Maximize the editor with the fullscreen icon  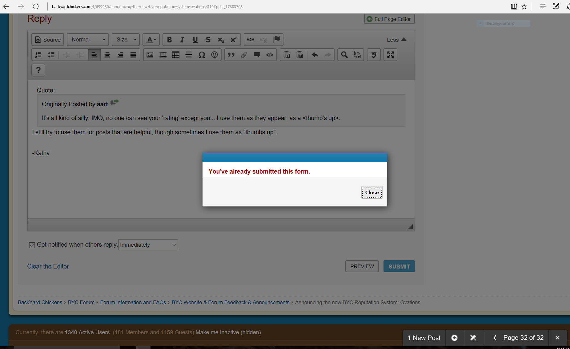[390, 55]
